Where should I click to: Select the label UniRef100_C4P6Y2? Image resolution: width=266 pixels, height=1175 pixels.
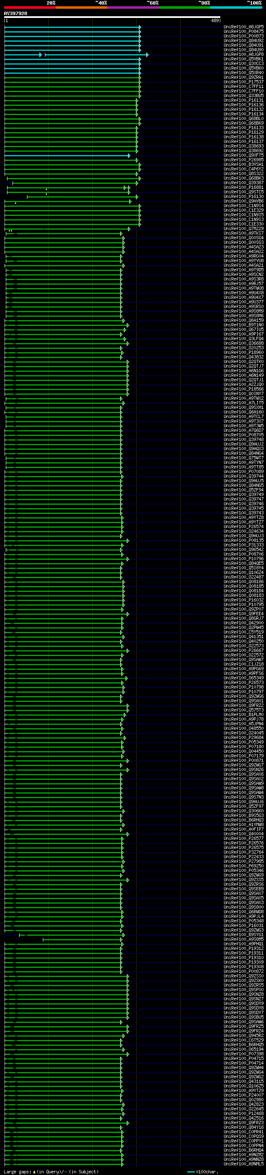coord(244,169)
